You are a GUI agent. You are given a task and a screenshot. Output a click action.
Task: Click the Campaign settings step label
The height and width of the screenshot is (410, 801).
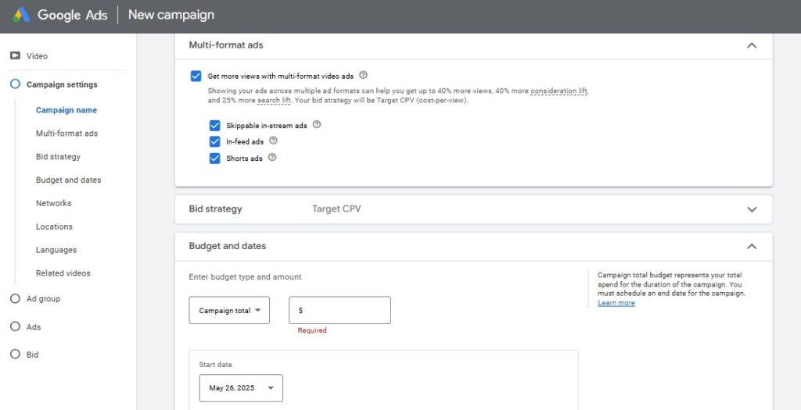coord(62,84)
